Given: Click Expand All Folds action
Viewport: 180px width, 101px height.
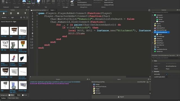Looking at the screenshot, I should [109, 3].
